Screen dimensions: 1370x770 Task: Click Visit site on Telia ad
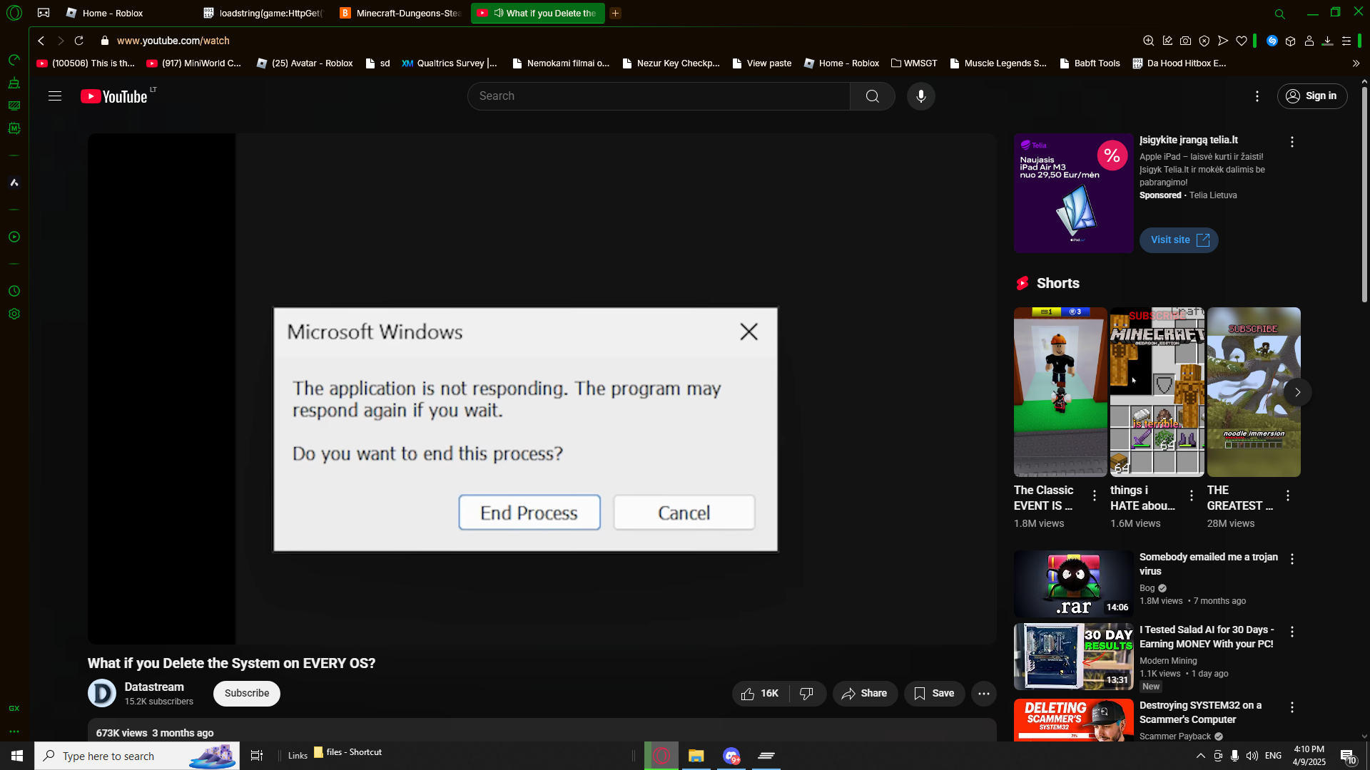[x=1179, y=240]
